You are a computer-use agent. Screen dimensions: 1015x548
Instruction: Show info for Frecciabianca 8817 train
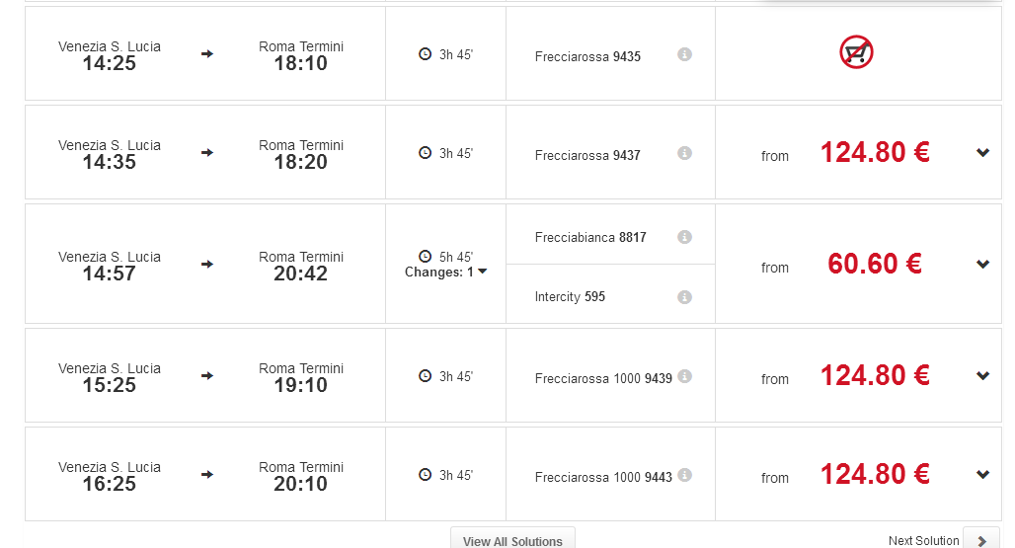click(684, 237)
